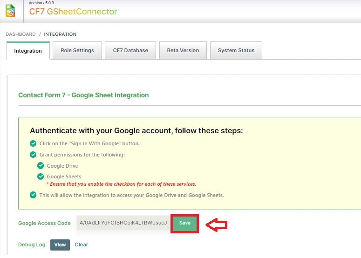Clear the debug log
Viewport: 361px width, 258px height.
81,244
